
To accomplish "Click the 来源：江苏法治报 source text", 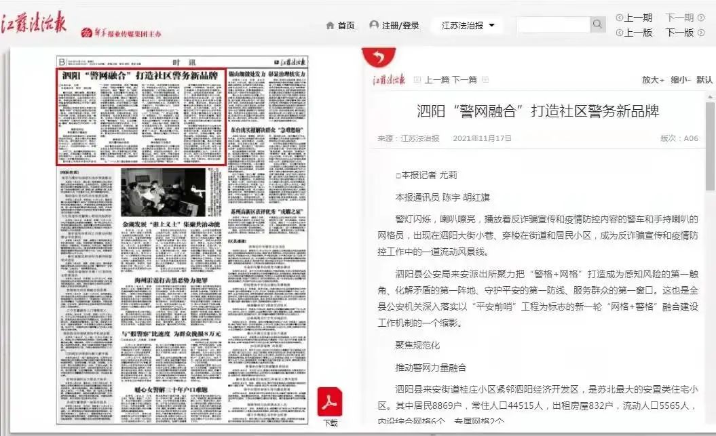I will pos(409,138).
